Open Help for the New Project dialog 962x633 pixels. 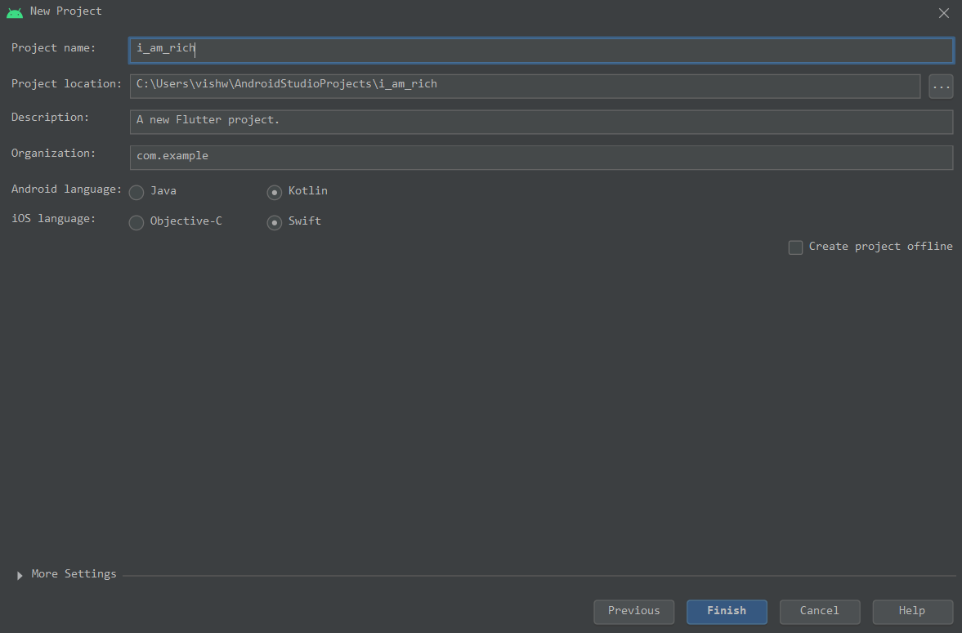912,611
